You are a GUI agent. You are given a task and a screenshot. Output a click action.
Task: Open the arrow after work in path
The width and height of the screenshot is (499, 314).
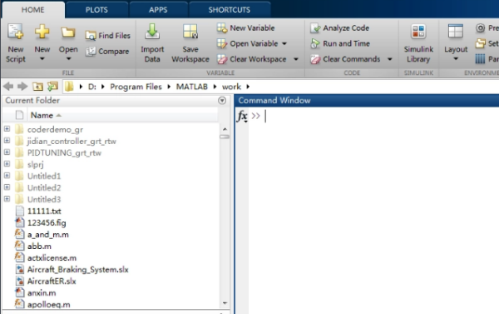(x=248, y=87)
